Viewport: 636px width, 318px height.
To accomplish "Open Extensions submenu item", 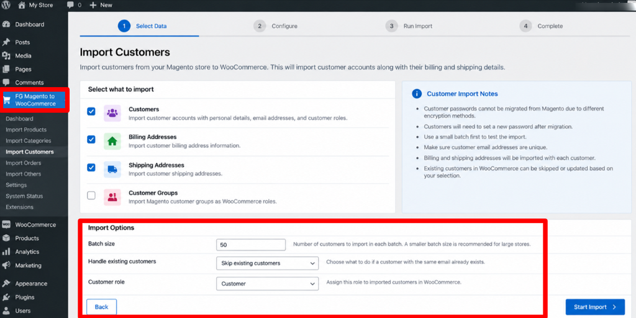I will click(19, 207).
